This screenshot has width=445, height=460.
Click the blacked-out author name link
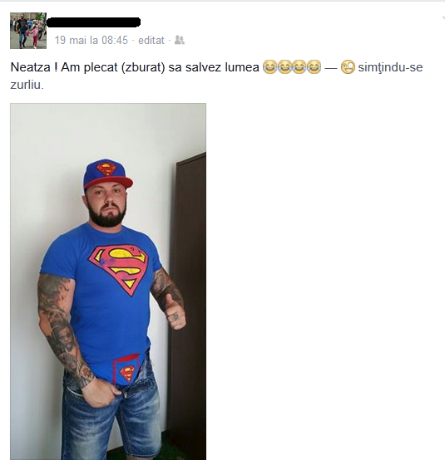coord(93,22)
